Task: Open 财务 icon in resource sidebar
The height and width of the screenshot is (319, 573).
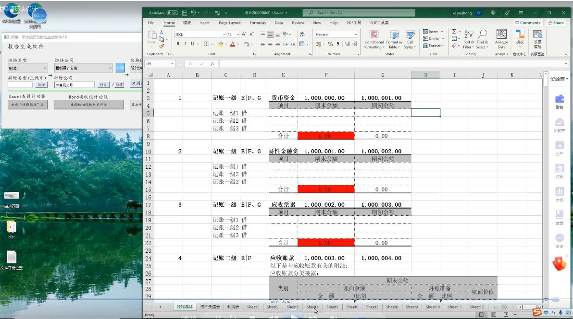Action: 560,101
